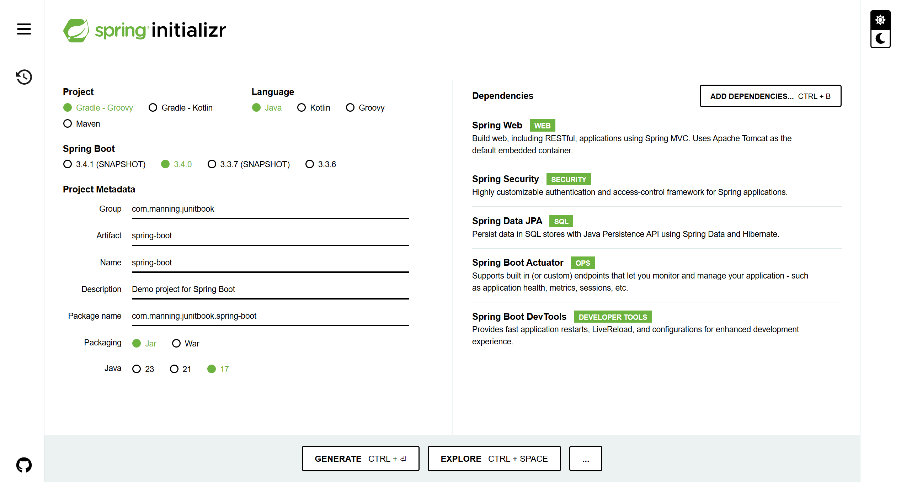
Task: Click the Packaging label
Action: point(103,343)
